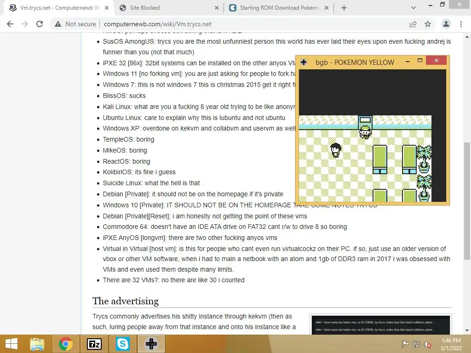471x353 pixels.
Task: Click 'The advertising' section heading
Action: coord(125,301)
